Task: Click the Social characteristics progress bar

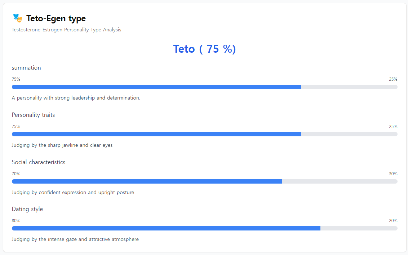Action: click(x=204, y=181)
